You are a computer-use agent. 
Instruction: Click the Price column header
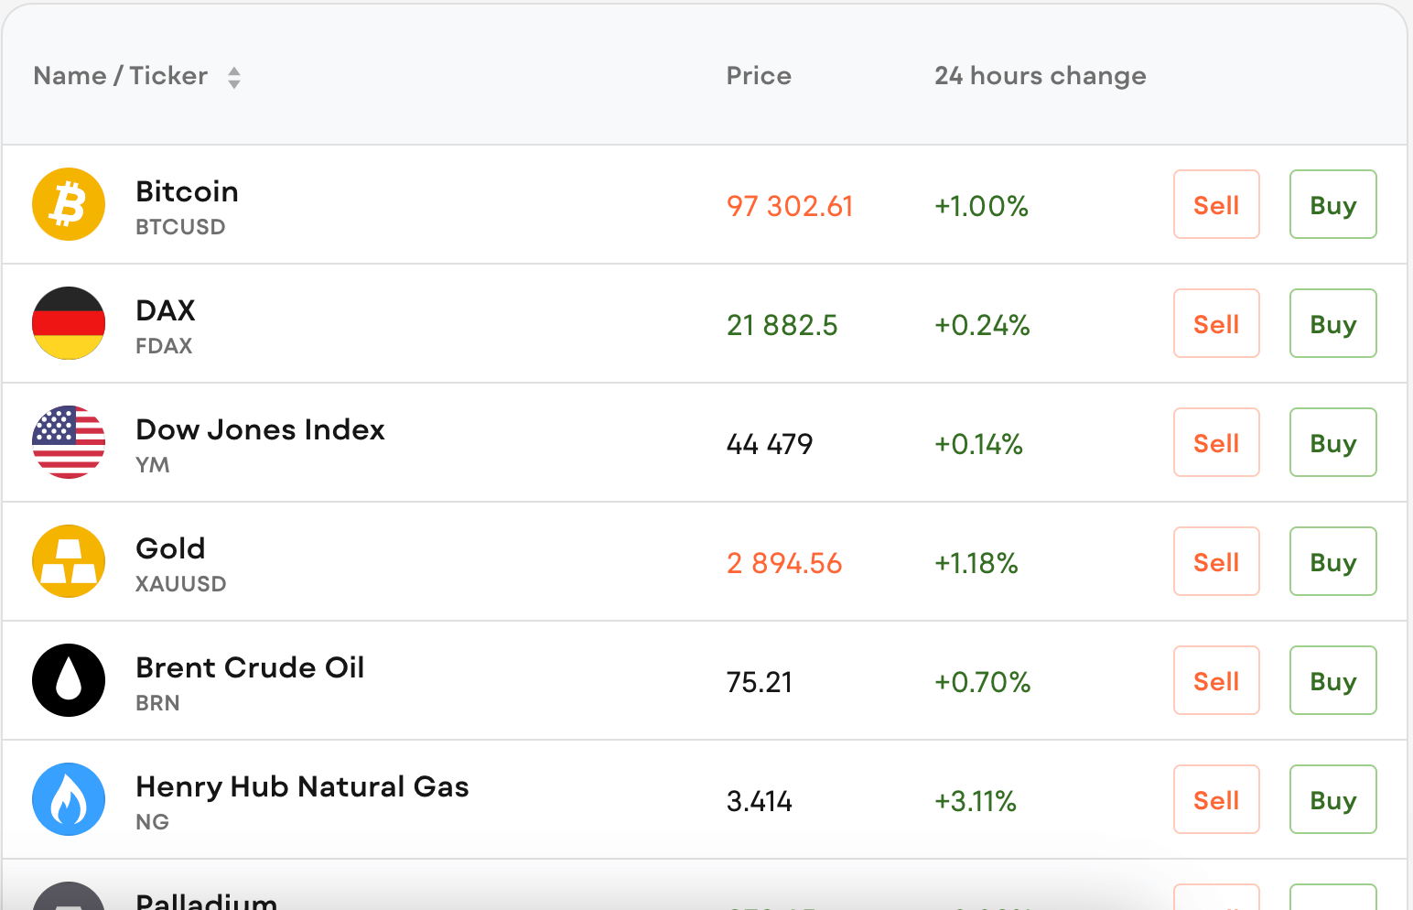pos(759,76)
